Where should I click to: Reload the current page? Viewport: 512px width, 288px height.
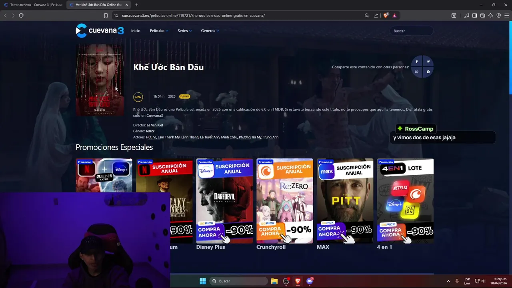click(x=21, y=15)
